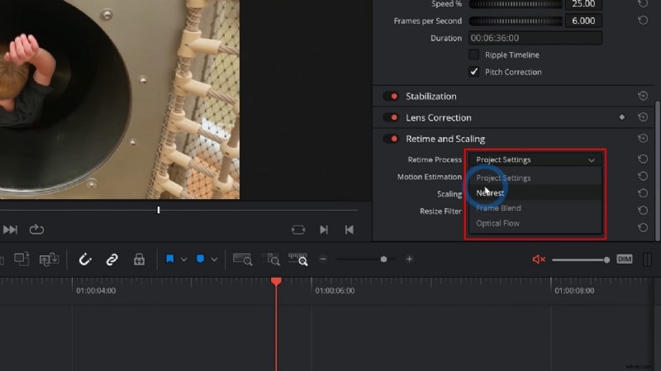Toggle Lens Correction enable switch
Screen dimensions: 661x371
(391, 117)
